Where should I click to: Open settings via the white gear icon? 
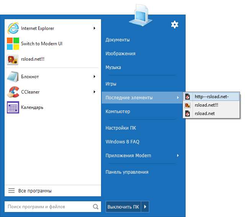pyautogui.click(x=175, y=25)
